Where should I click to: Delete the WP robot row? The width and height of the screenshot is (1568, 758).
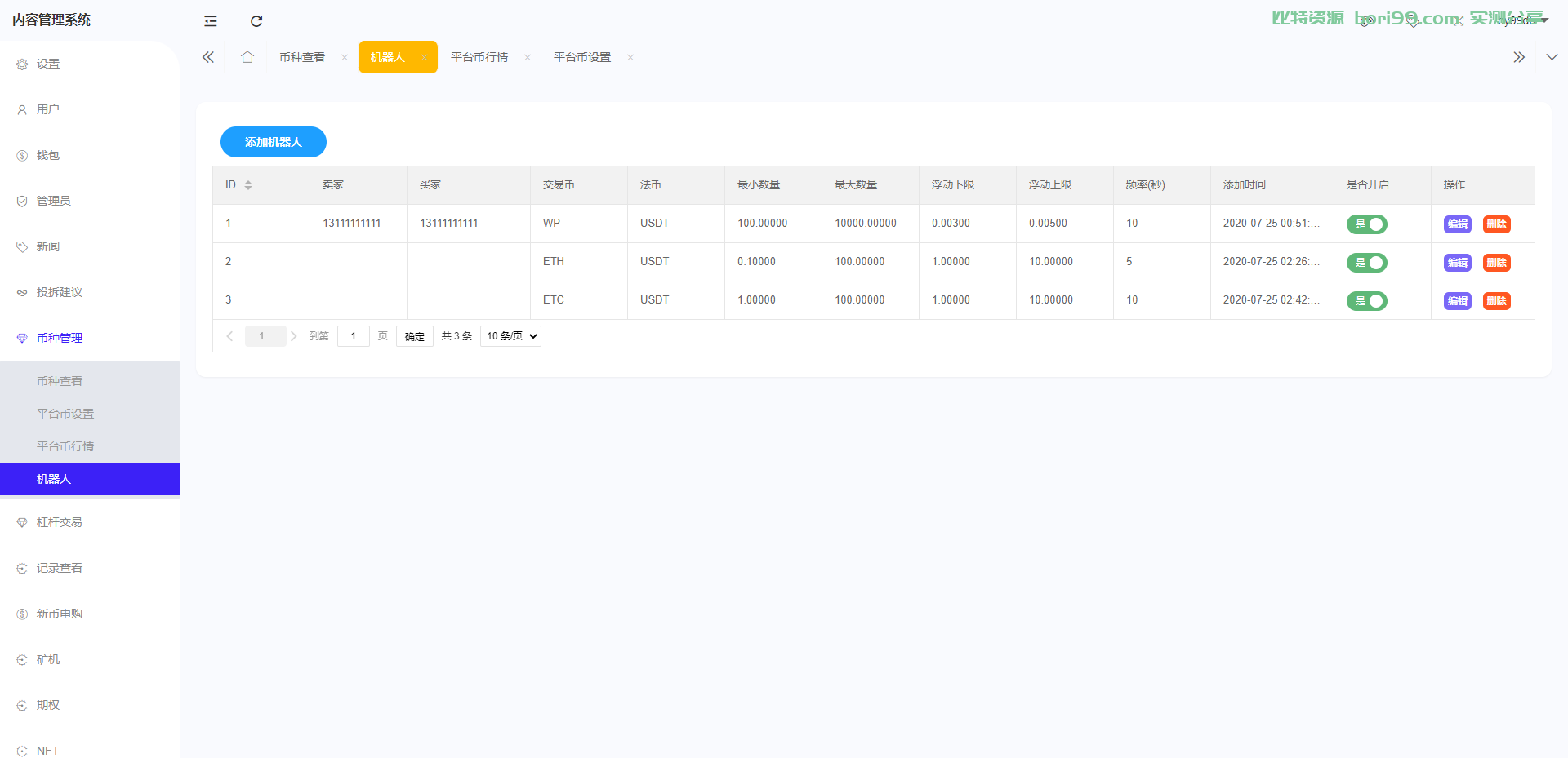pos(1497,224)
